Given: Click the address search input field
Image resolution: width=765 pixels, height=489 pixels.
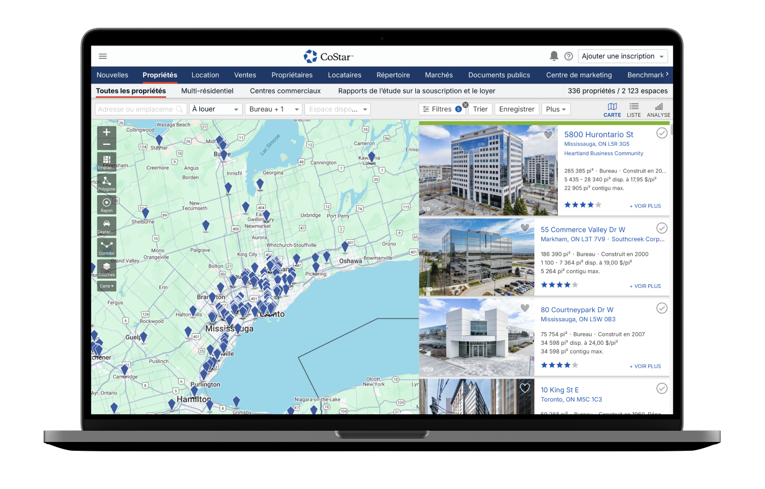Looking at the screenshot, I should coord(140,109).
